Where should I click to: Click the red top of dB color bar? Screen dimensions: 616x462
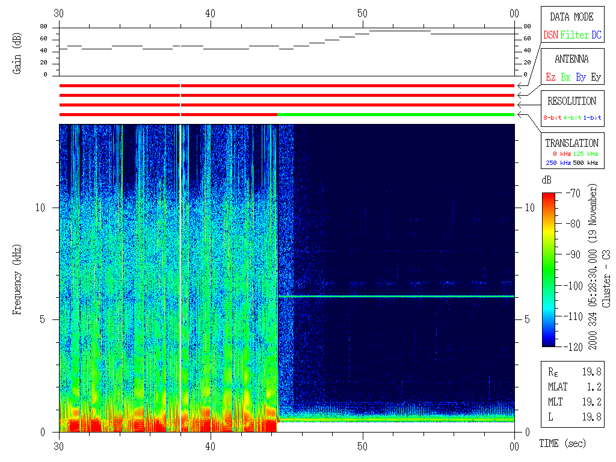549,196
